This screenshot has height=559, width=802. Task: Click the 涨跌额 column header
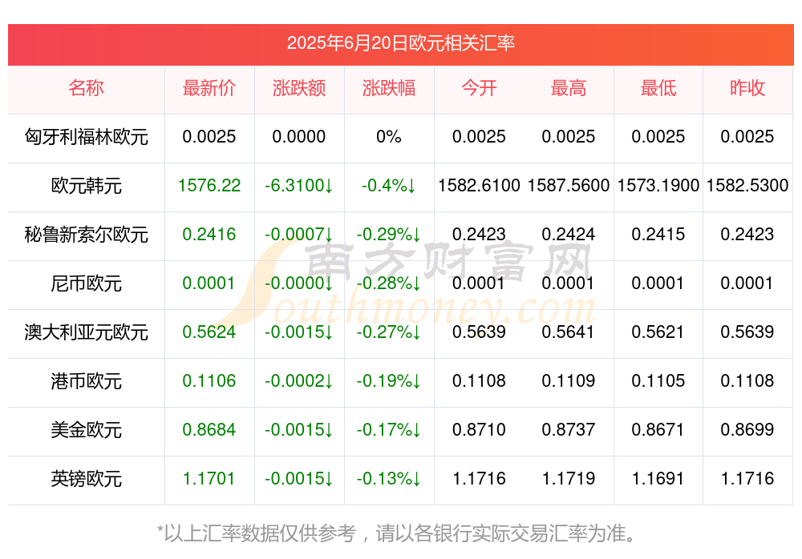(299, 88)
